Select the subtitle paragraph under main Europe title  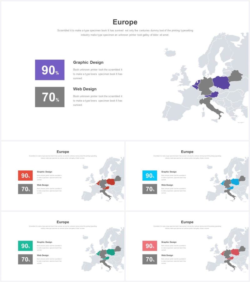[125, 33]
